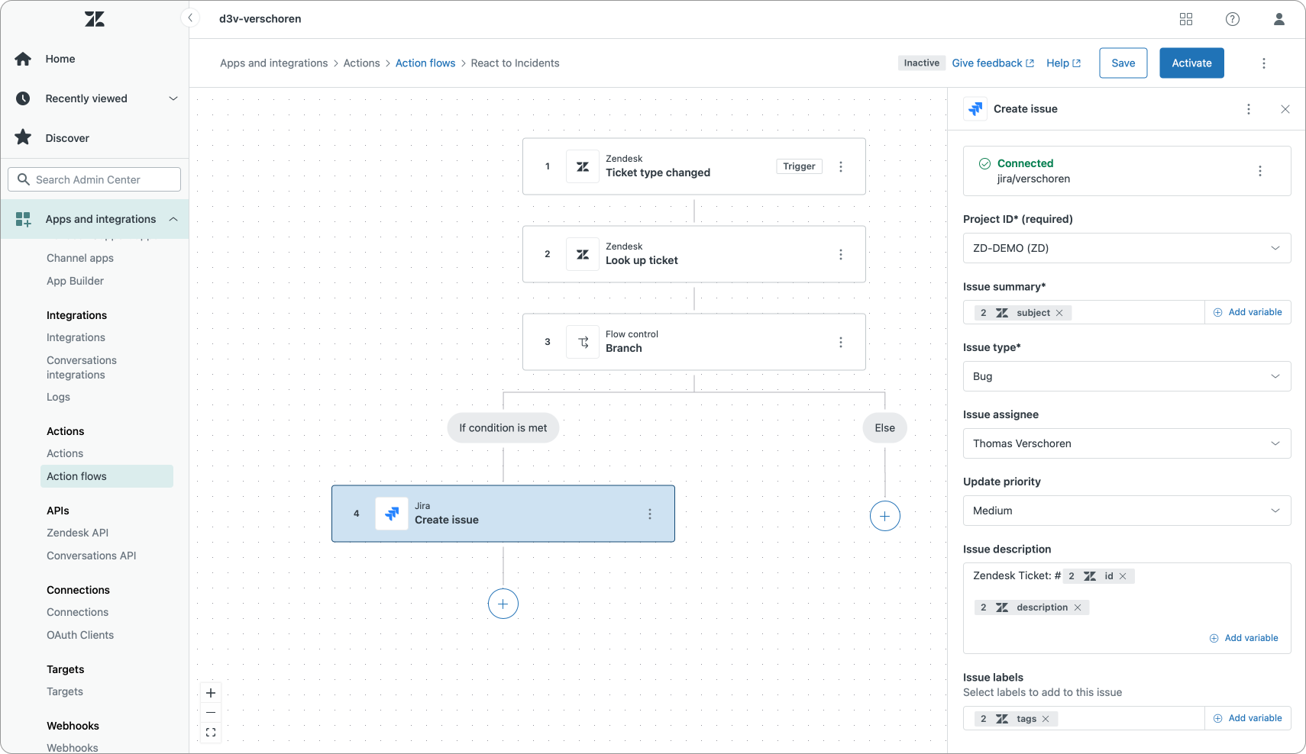1306x754 pixels.
Task: Open Targets page in sidebar
Action: pos(65,691)
